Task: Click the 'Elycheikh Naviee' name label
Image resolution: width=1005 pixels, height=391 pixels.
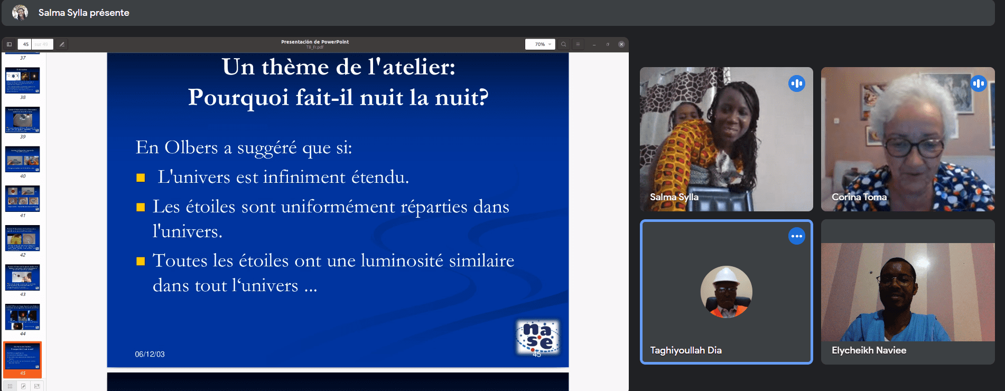Action: tap(869, 350)
